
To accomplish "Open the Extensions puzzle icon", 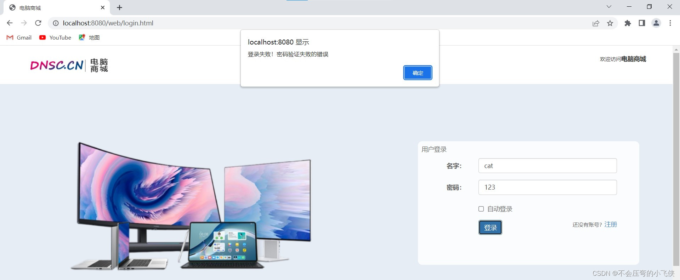I will (628, 23).
